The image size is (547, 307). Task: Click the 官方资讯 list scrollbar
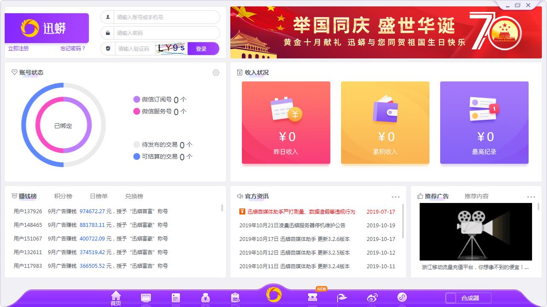(x=403, y=221)
